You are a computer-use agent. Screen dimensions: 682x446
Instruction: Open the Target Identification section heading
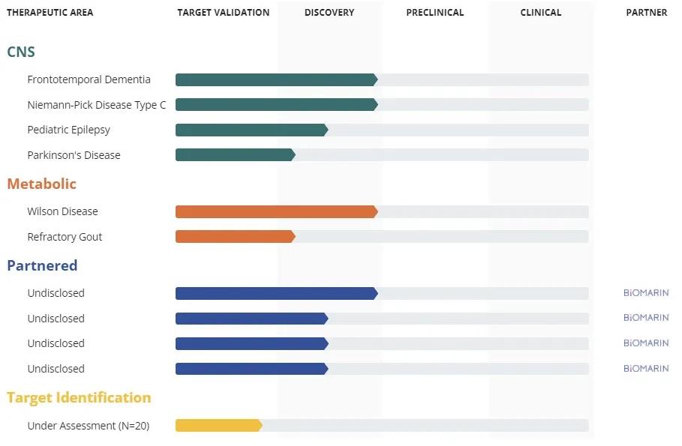tap(79, 397)
